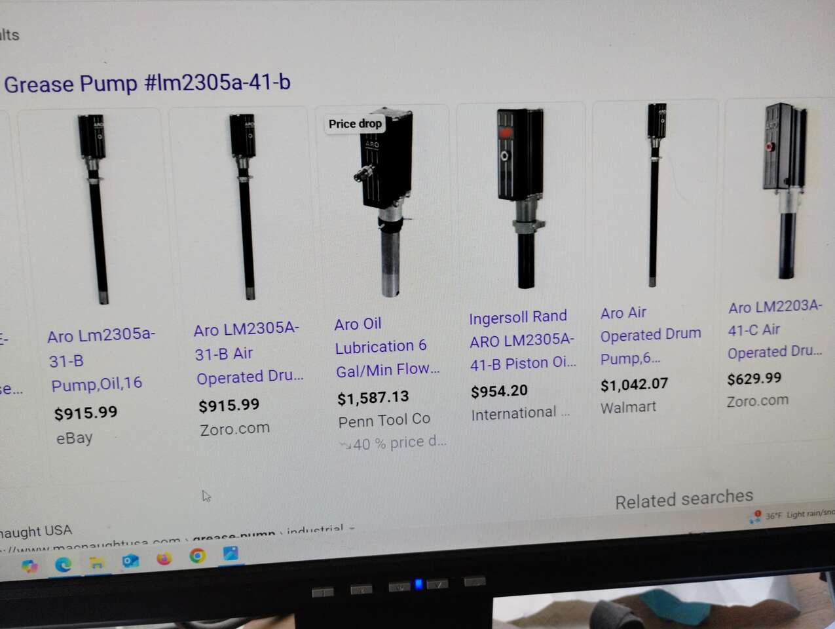835x629 pixels.
Task: Open the Outlook taskbar icon
Action: [x=130, y=560]
